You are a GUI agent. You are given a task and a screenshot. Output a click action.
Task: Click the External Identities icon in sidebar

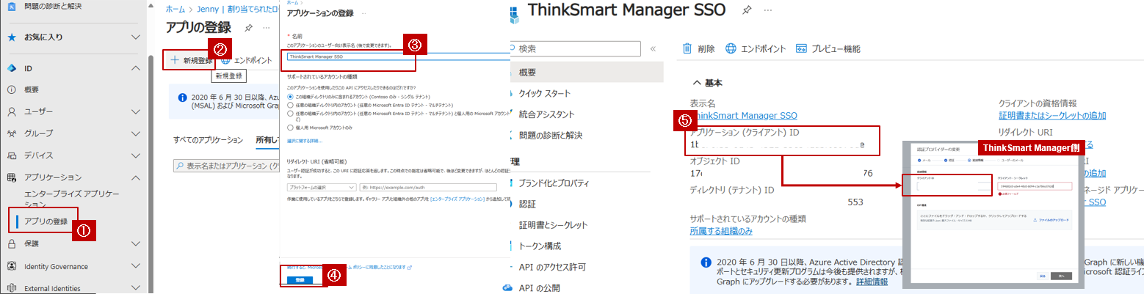[x=12, y=288]
